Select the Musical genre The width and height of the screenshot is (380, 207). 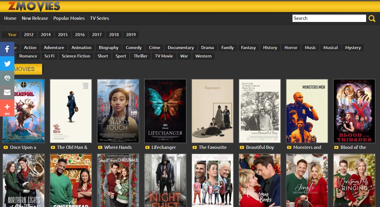pos(331,48)
